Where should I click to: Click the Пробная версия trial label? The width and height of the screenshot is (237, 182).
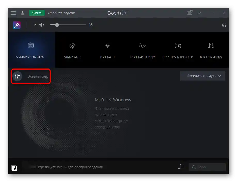coord(61,13)
